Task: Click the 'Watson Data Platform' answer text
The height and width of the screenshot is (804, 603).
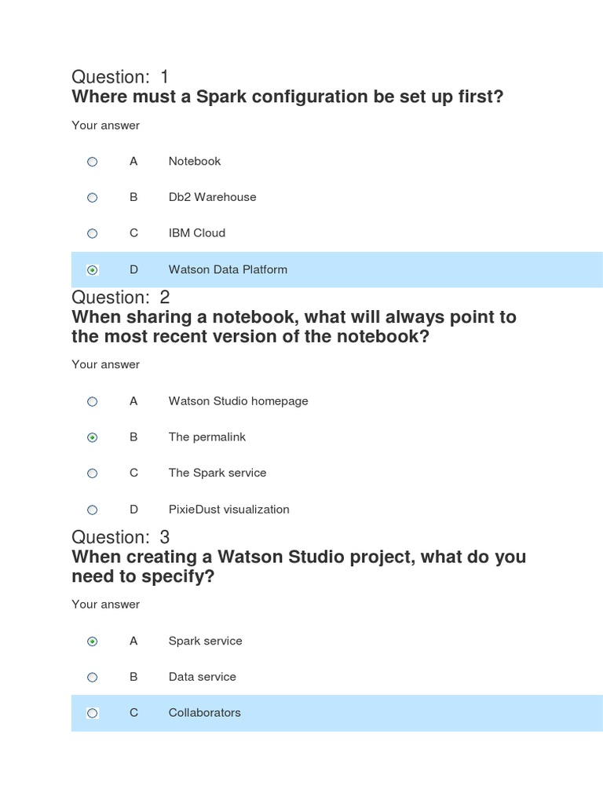Action: tap(228, 269)
